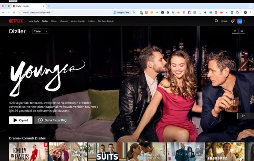The width and height of the screenshot is (254, 161).
Task: Open a new tab with plus icon
Action: (49, 6)
